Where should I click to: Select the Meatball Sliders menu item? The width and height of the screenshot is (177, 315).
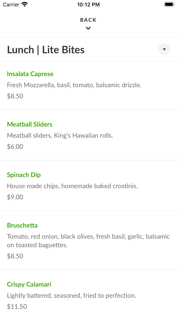(30, 124)
